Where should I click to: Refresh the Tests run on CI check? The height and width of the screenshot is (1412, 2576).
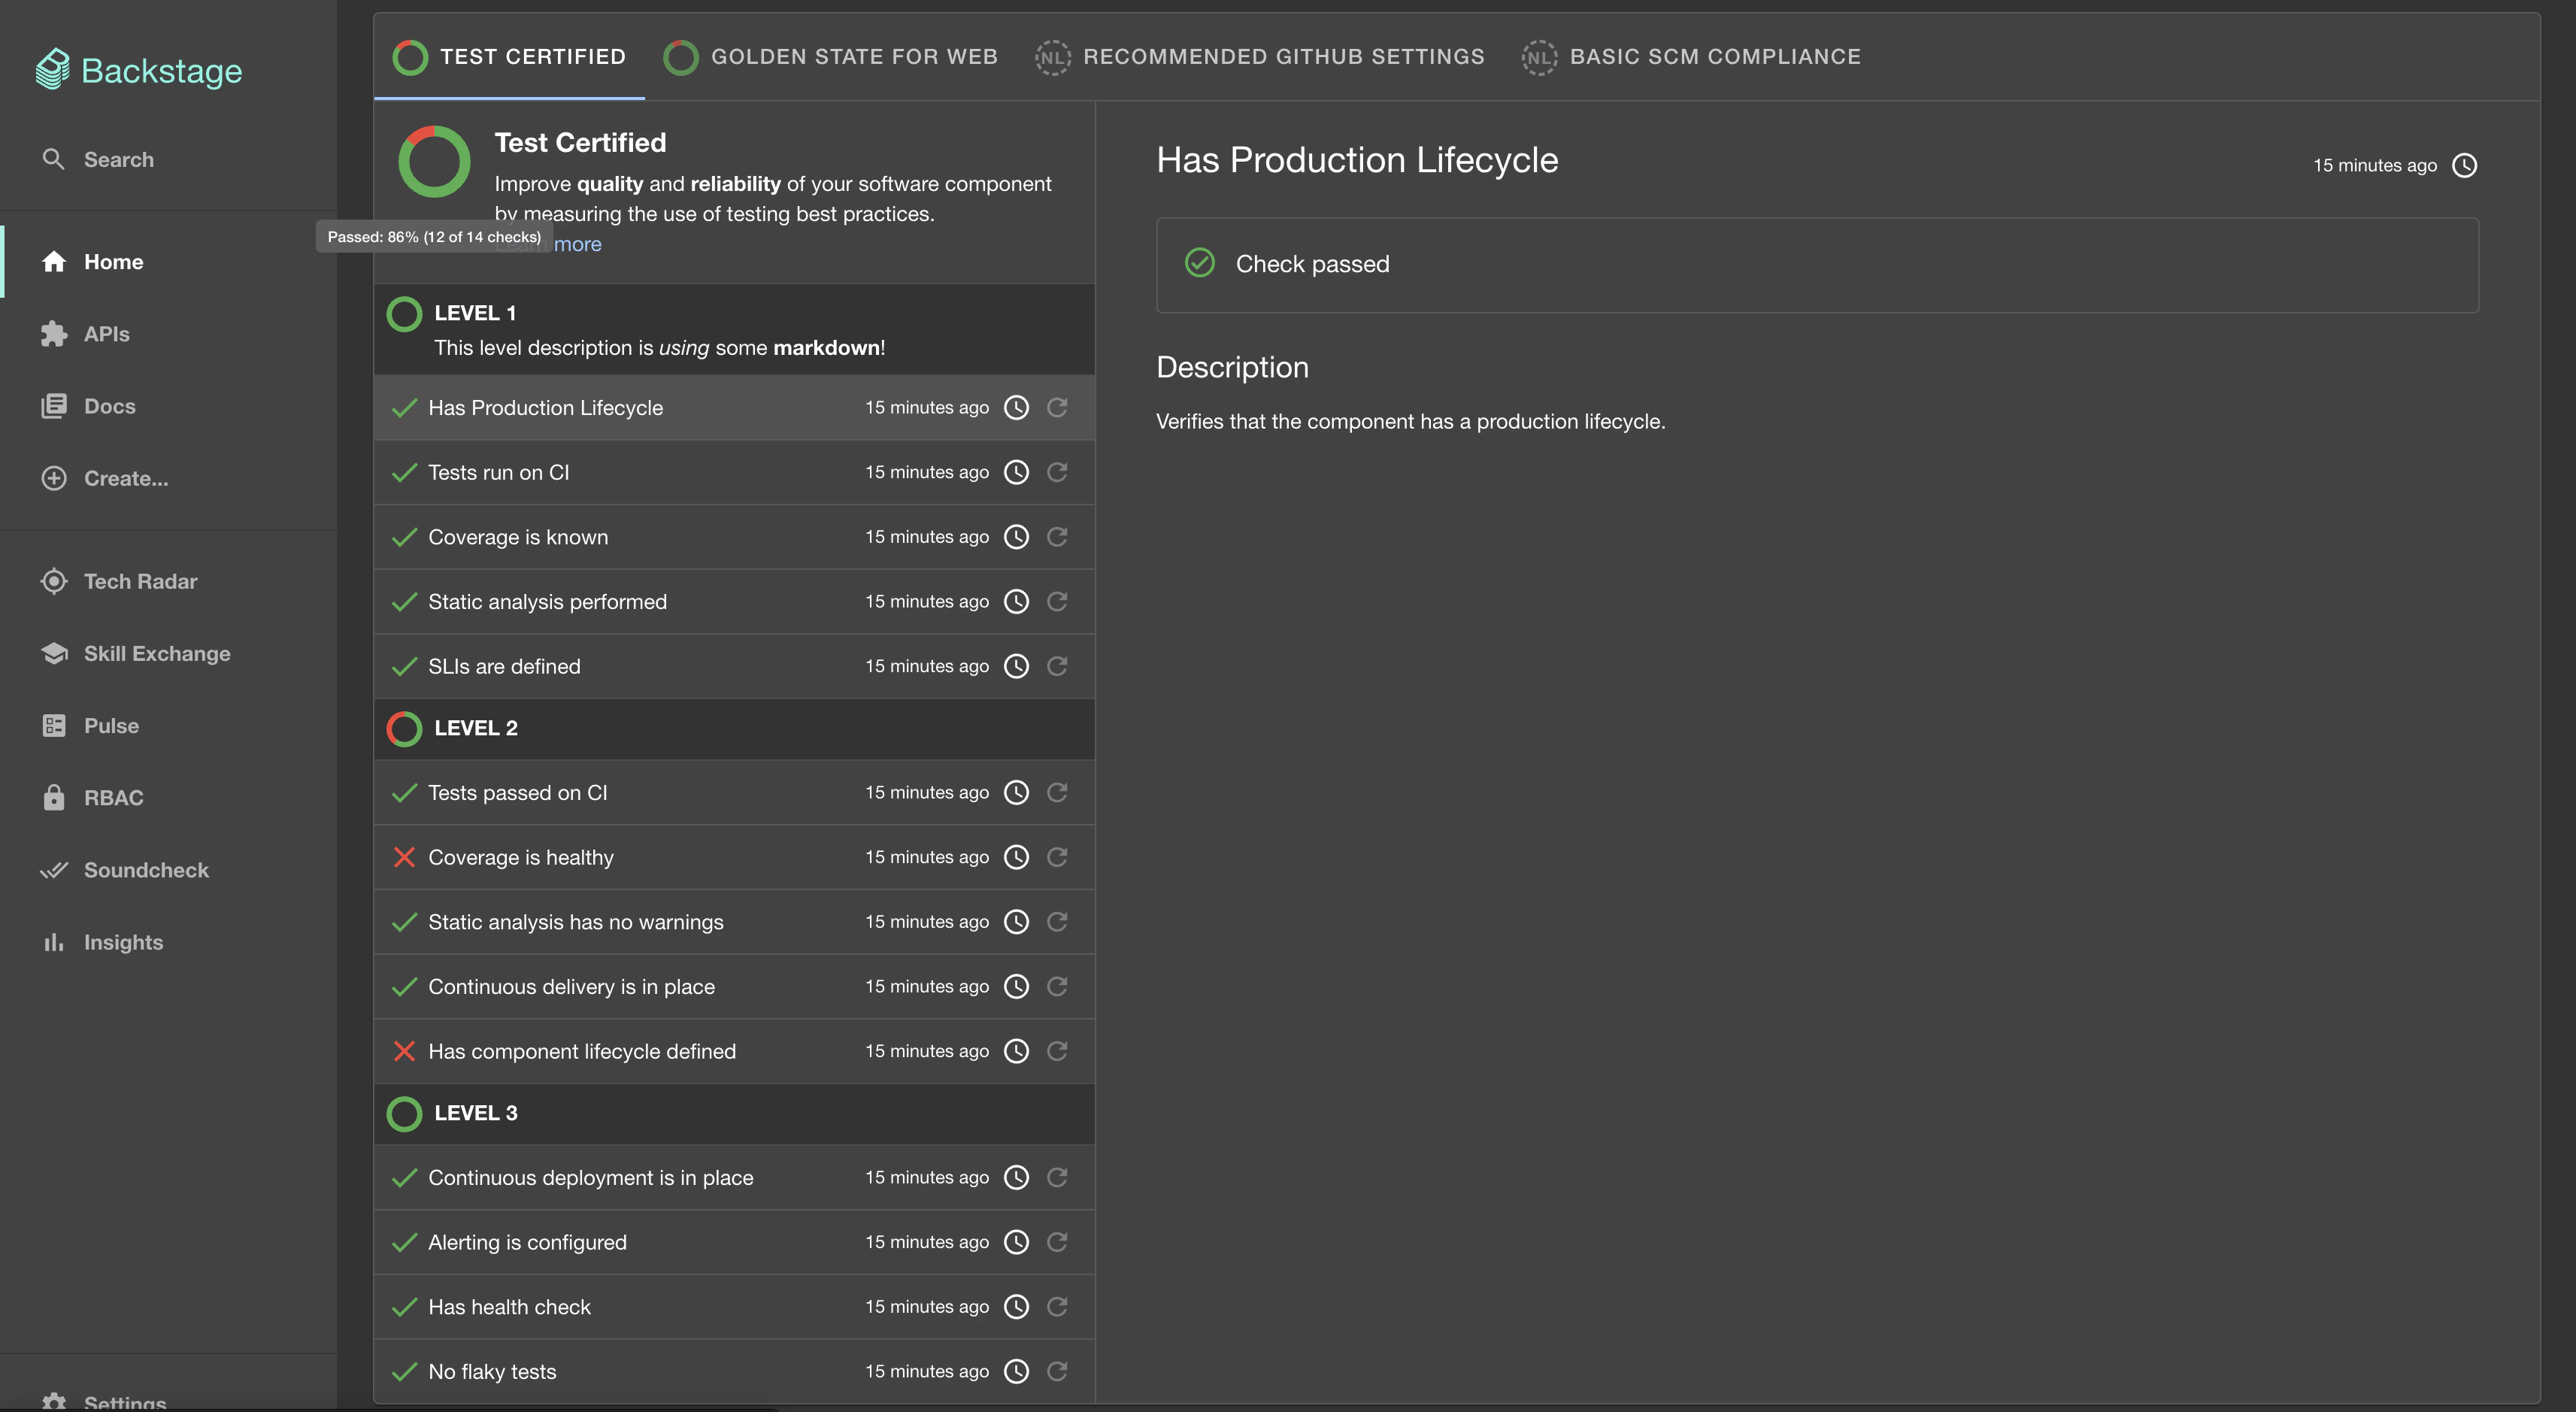pyautogui.click(x=1057, y=472)
